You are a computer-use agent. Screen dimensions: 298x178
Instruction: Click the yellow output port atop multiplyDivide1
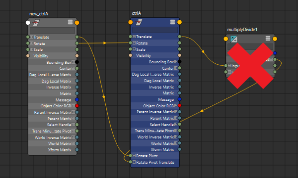click(275, 39)
